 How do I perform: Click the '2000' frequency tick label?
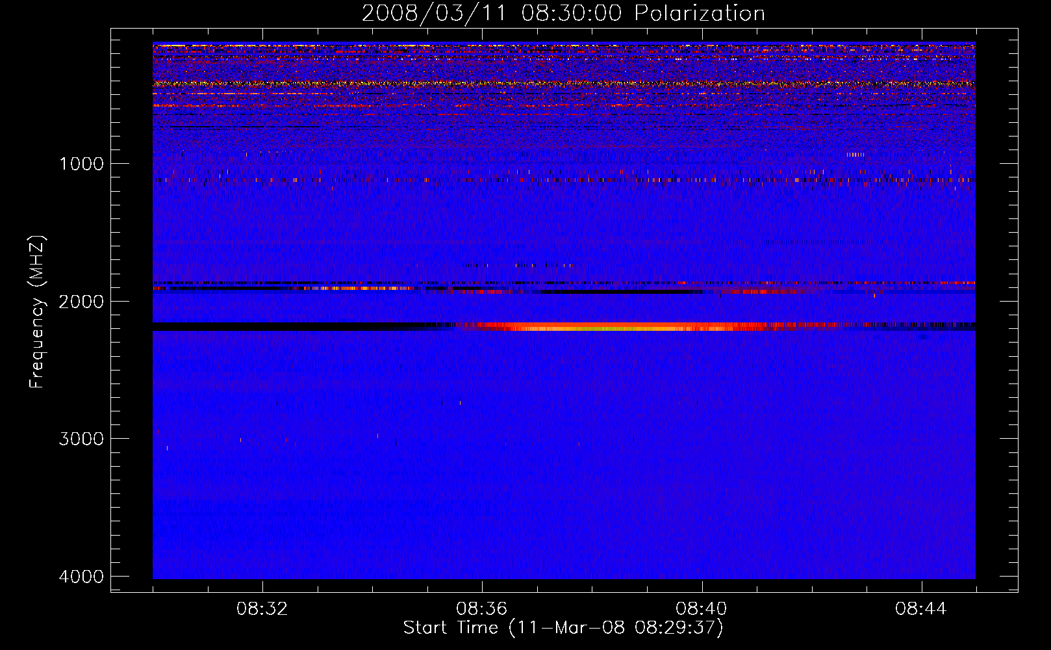[81, 302]
